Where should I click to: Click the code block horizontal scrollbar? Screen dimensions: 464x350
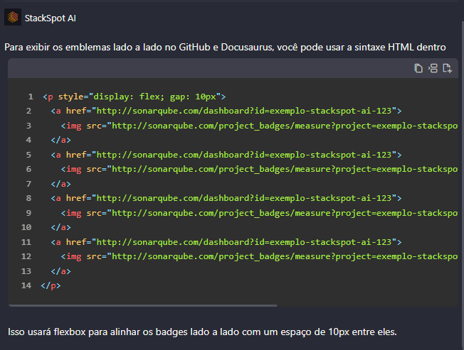click(x=142, y=305)
